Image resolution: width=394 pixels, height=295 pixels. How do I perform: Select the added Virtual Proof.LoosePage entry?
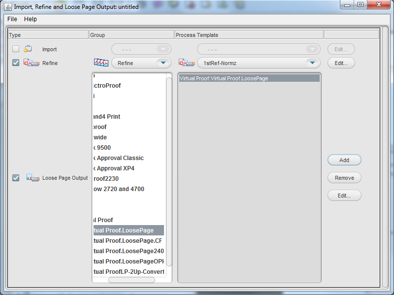coord(249,78)
